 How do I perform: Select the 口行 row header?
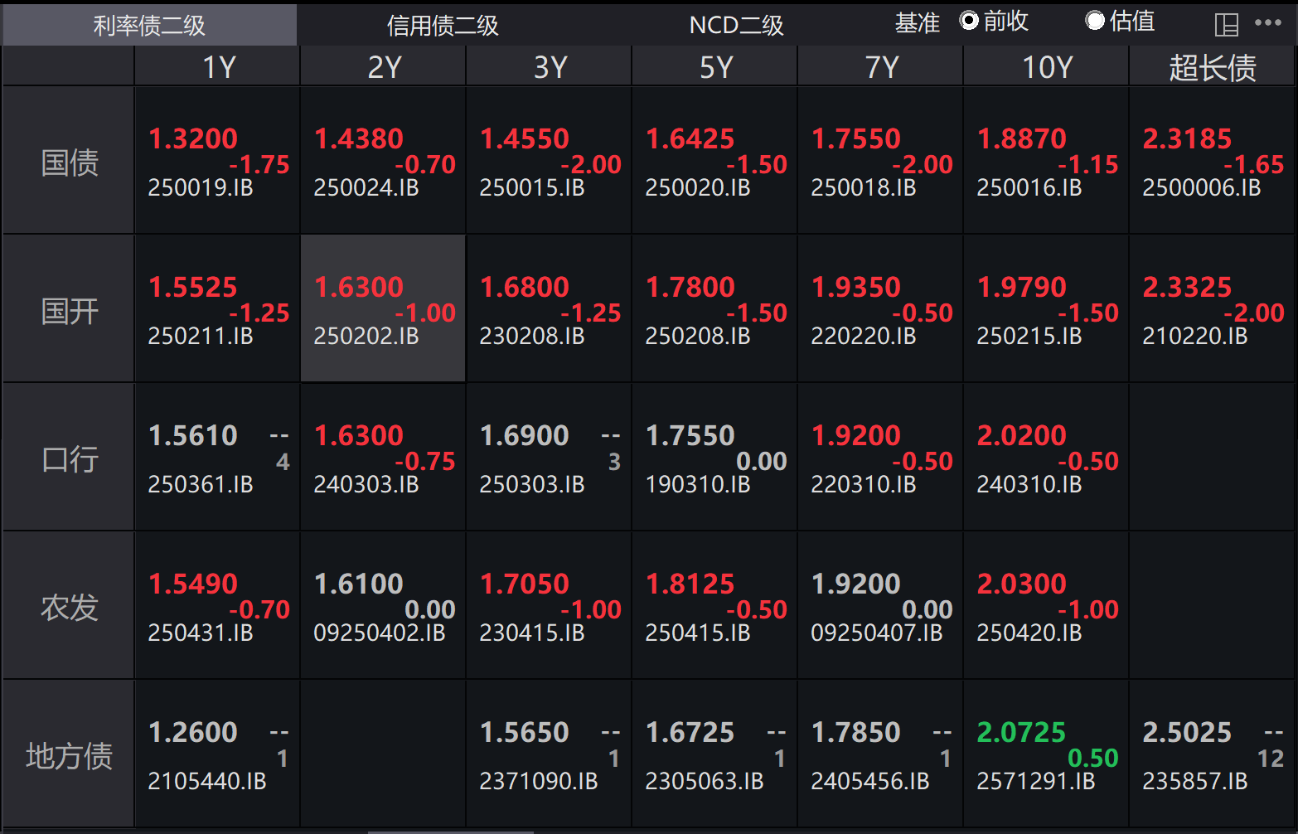(x=70, y=459)
